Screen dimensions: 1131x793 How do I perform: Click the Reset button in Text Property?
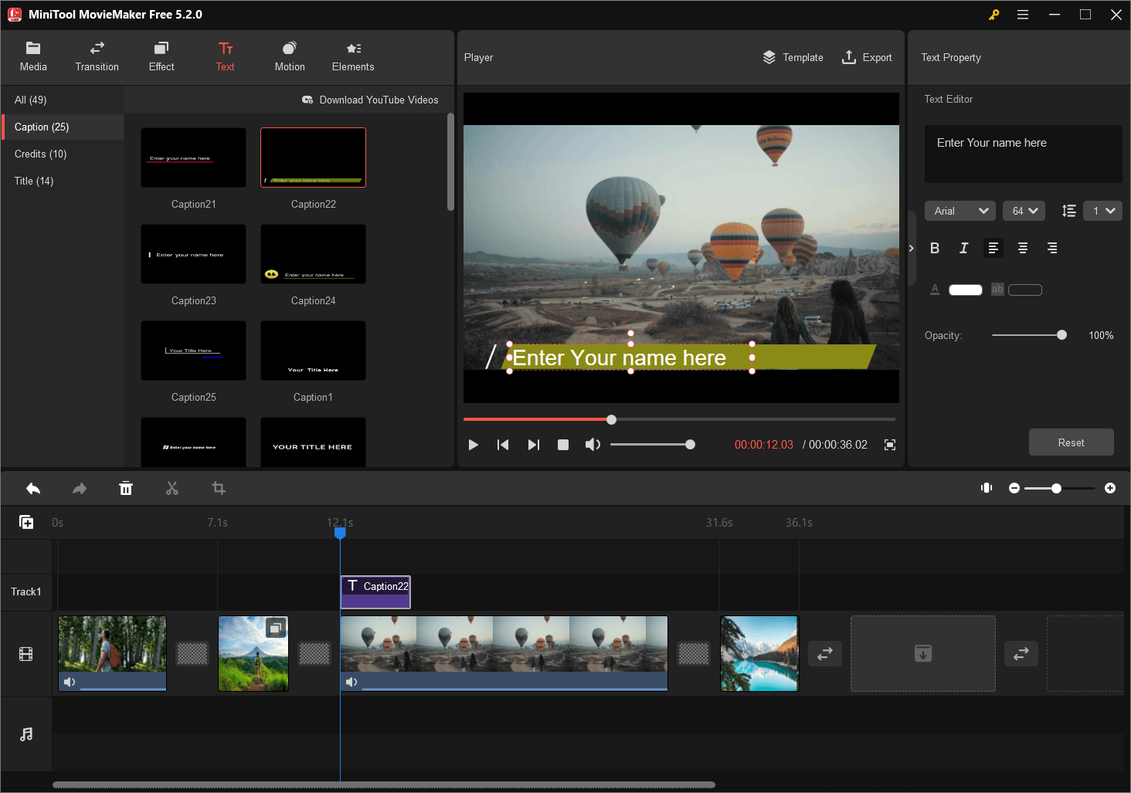pyautogui.click(x=1072, y=442)
